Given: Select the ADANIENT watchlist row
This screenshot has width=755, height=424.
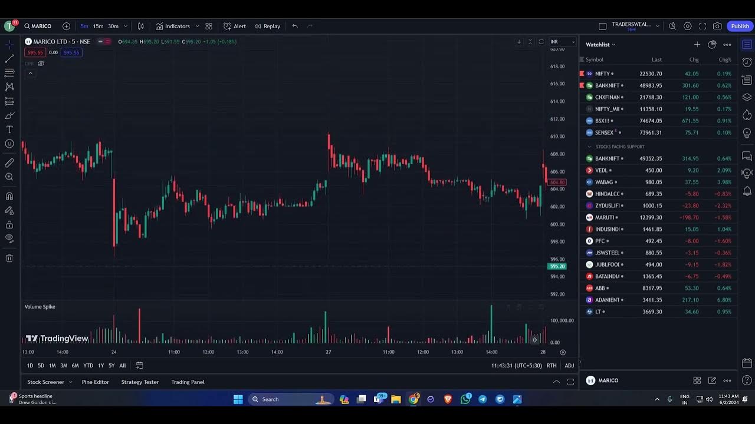Looking at the screenshot, I should coord(658,300).
